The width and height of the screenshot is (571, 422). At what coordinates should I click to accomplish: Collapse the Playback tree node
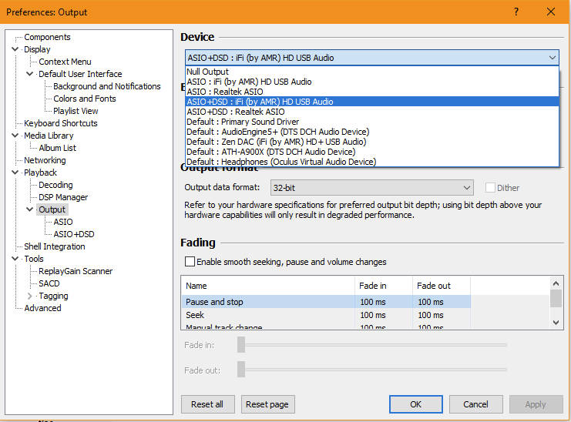(15, 172)
